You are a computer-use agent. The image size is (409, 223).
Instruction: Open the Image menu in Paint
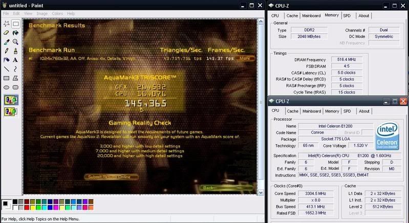(42, 13)
